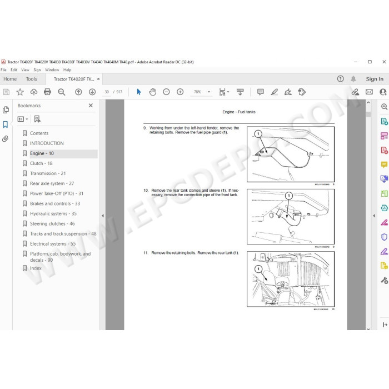Open More Tools wrench in right rail
The width and height of the screenshot is (389, 389).
click(x=384, y=280)
